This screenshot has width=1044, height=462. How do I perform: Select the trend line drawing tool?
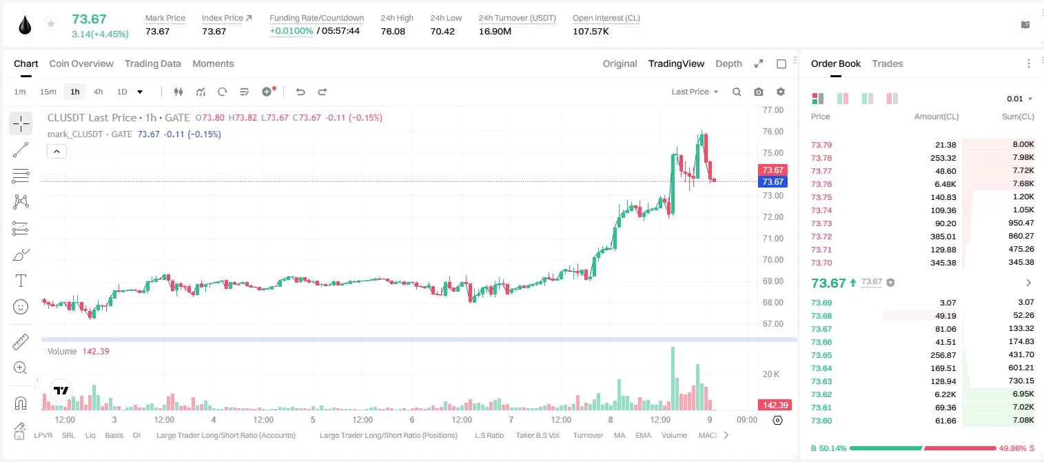point(21,150)
